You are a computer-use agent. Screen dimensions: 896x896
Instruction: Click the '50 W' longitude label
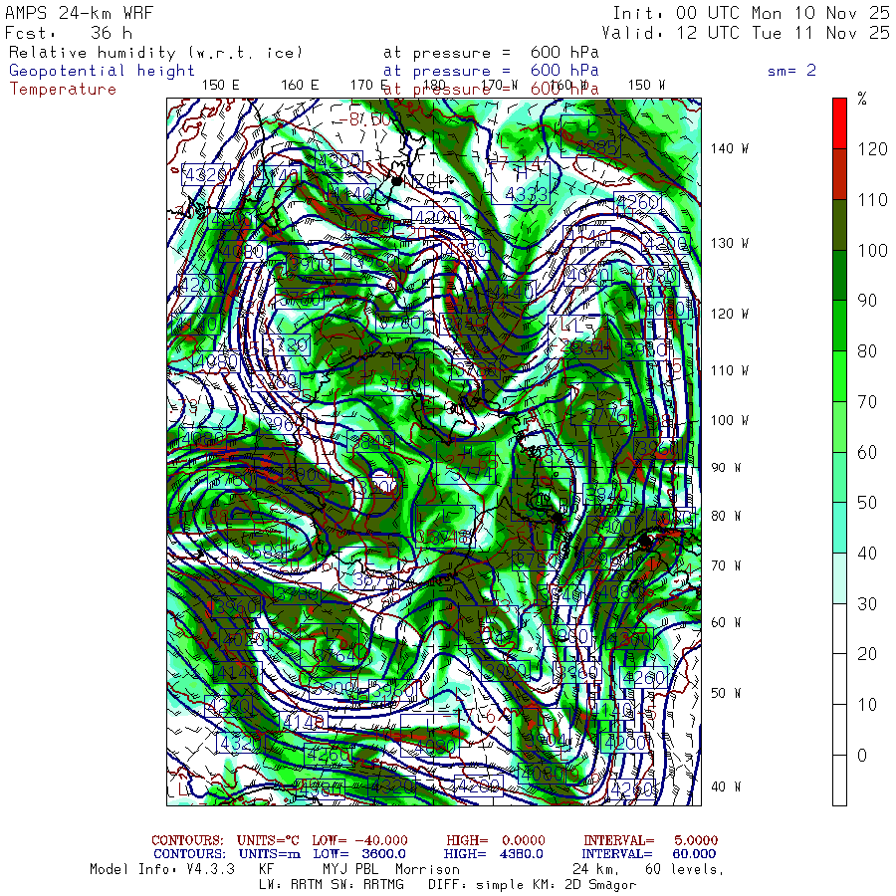[x=726, y=693]
